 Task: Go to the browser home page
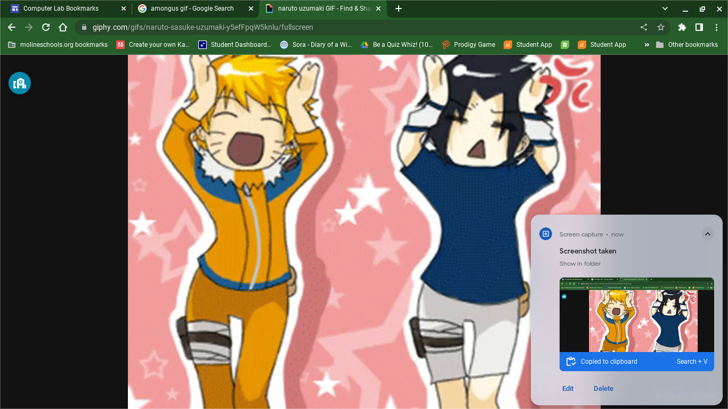click(x=63, y=27)
